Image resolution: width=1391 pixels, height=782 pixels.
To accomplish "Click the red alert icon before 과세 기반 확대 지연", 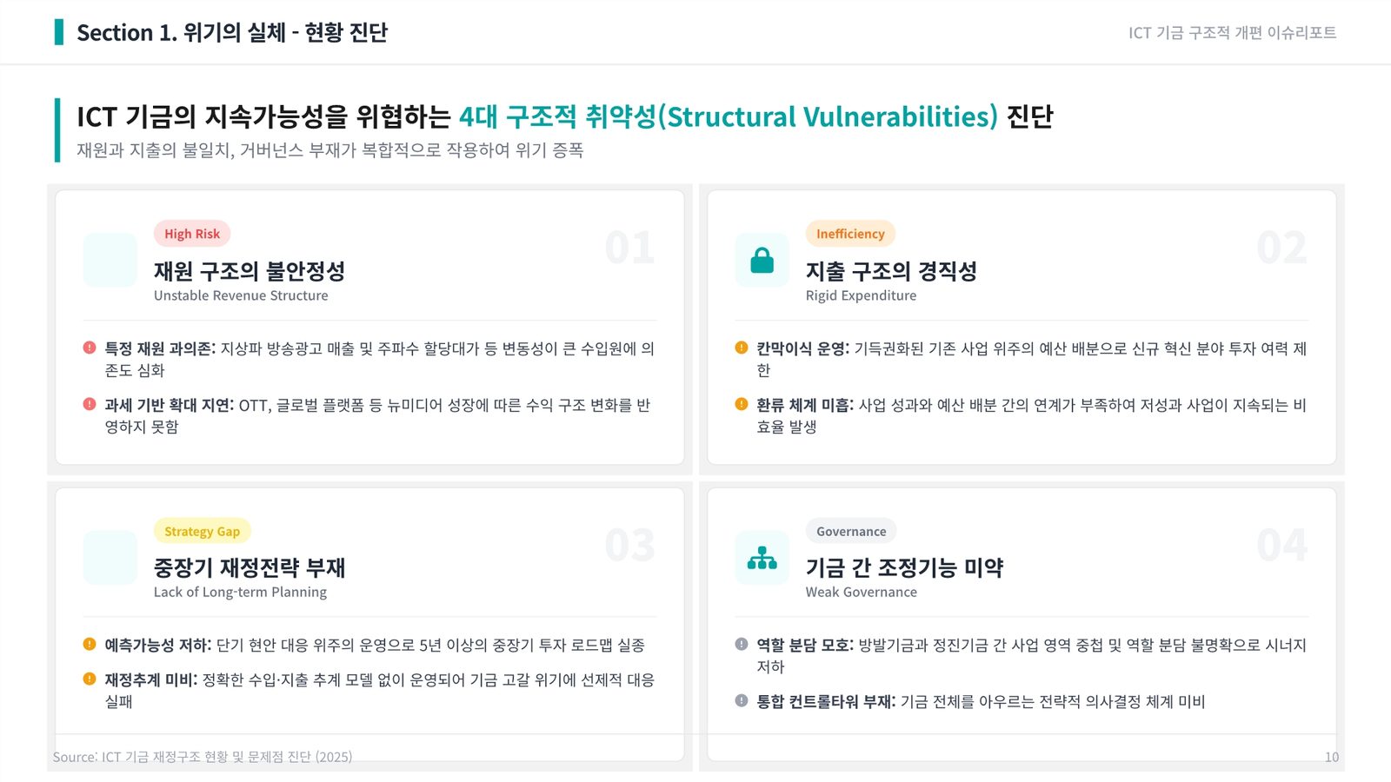I will coord(90,404).
